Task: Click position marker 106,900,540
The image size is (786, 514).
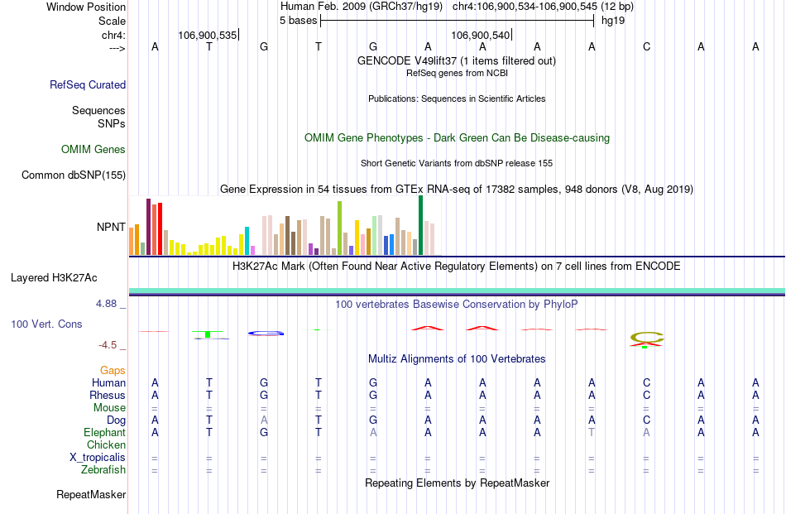Action: [x=481, y=35]
